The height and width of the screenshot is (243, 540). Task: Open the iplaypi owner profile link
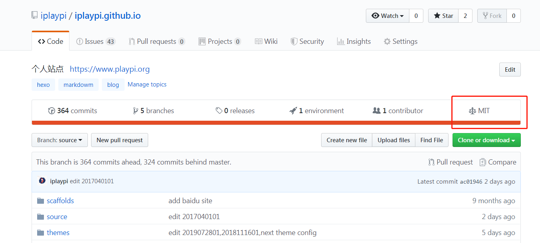click(54, 16)
